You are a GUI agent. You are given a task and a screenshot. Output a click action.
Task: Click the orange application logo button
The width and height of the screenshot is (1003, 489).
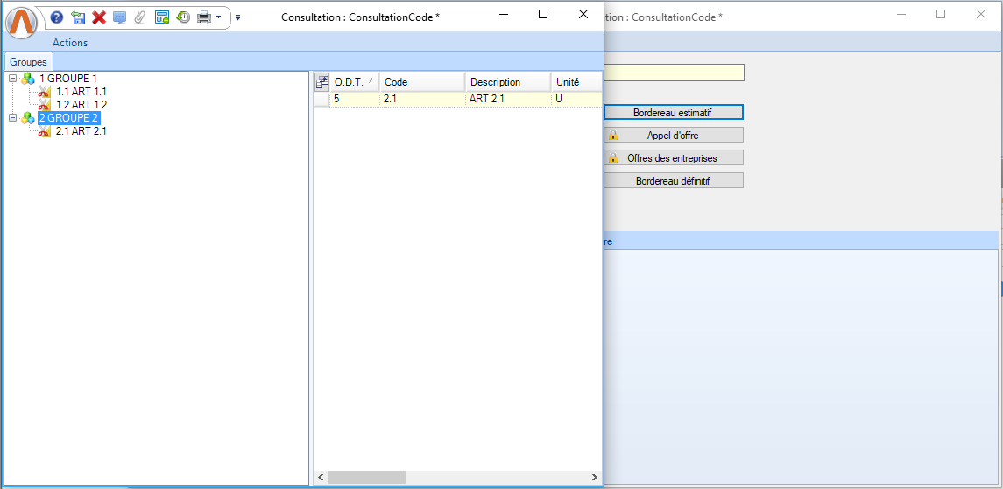pyautogui.click(x=22, y=21)
